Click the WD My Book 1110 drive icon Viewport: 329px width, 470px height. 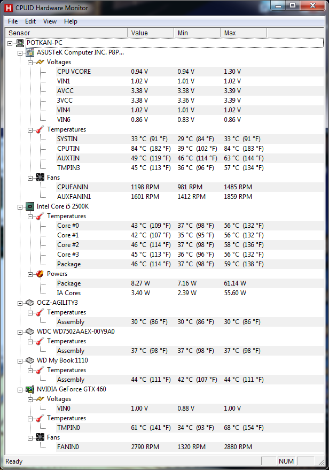(x=30, y=360)
